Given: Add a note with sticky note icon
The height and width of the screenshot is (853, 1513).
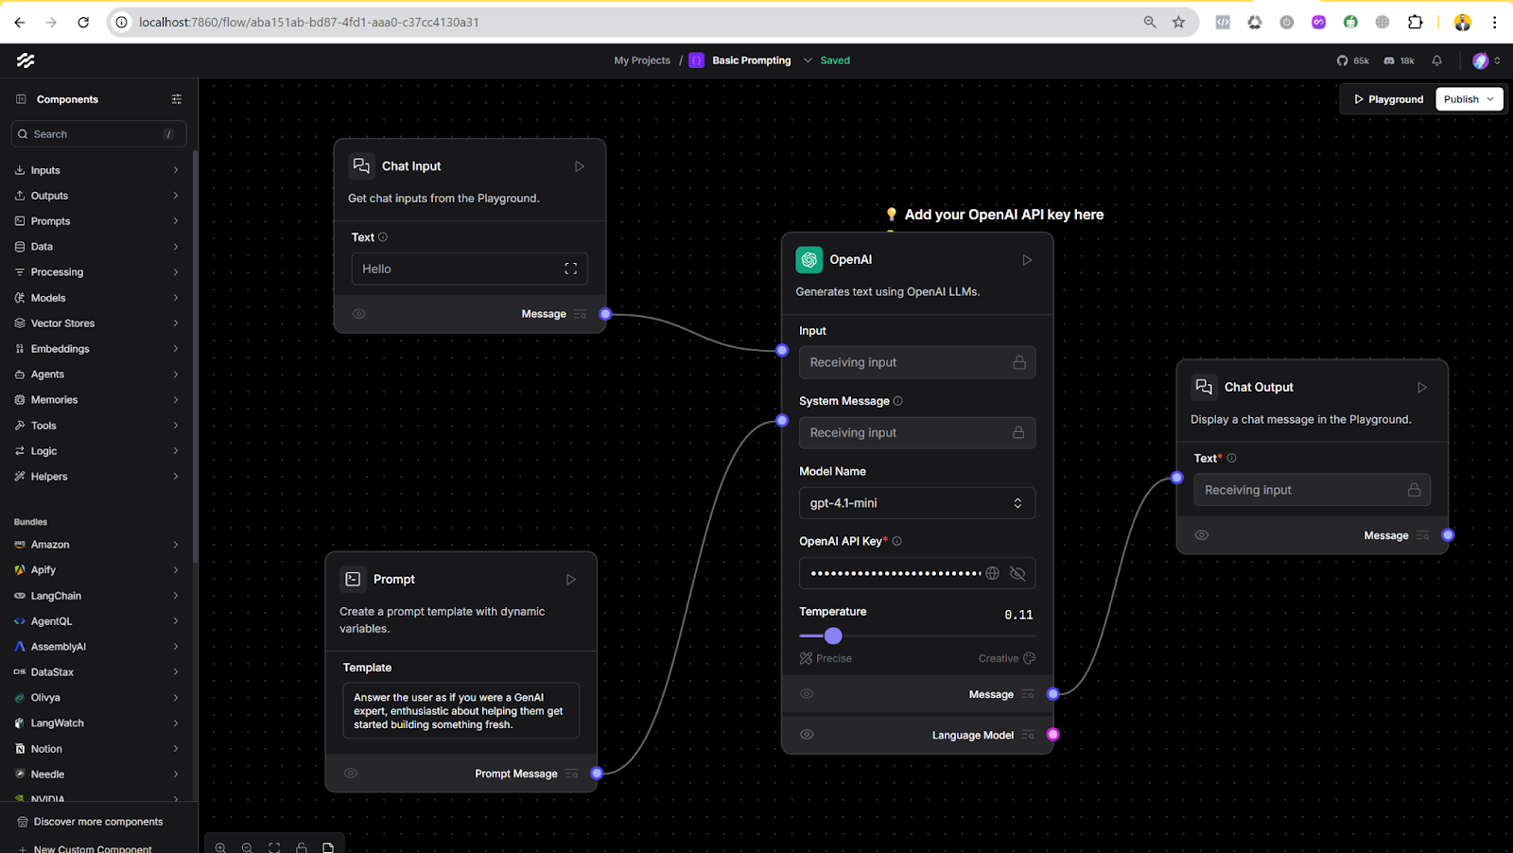Looking at the screenshot, I should [328, 848].
